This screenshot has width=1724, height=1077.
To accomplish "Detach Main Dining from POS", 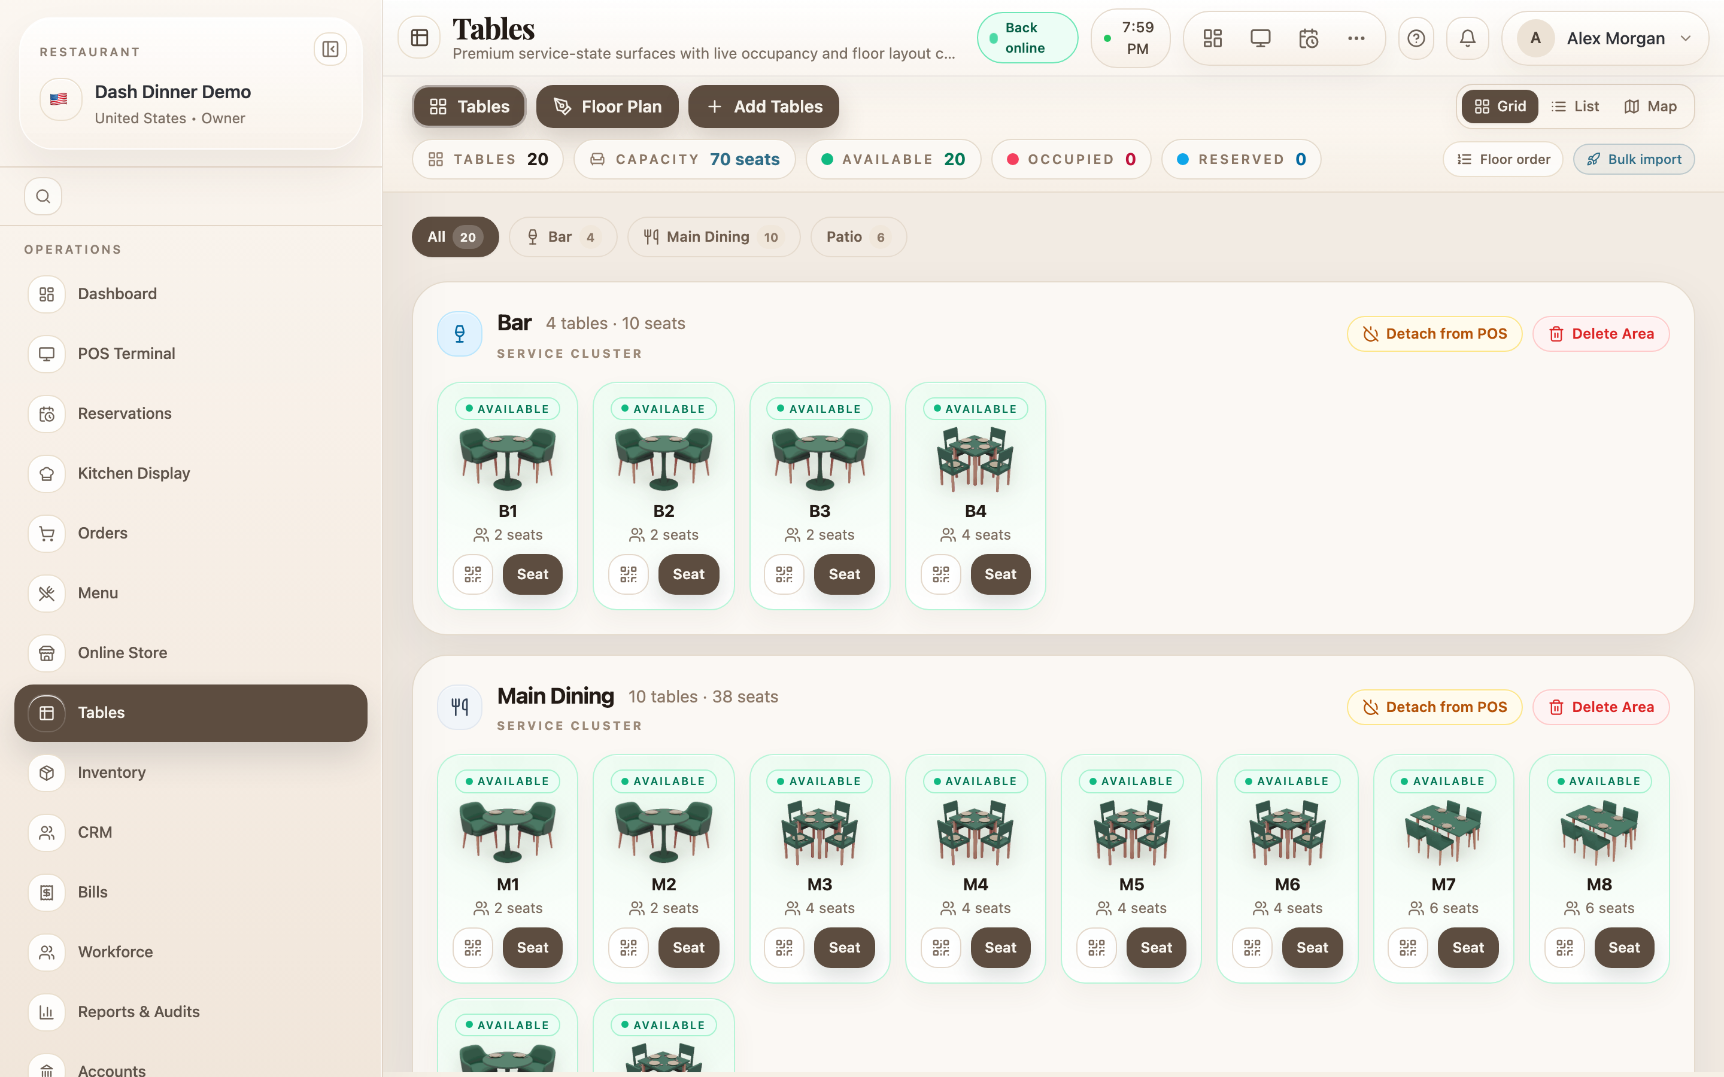I will point(1435,707).
